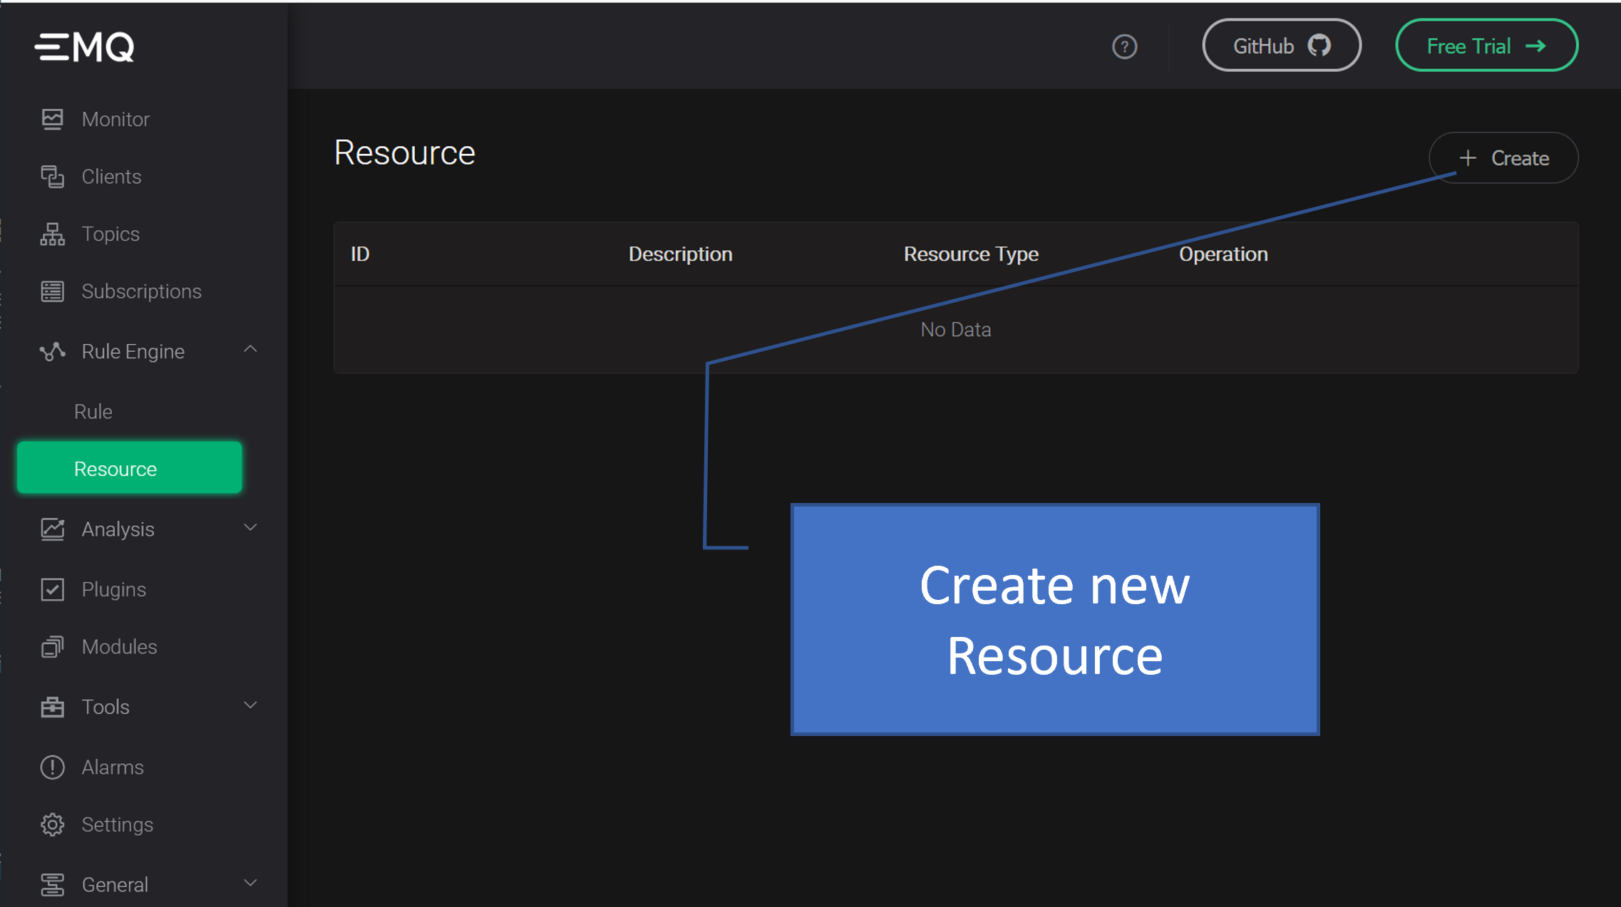Click the Topics hierarchy icon
The width and height of the screenshot is (1621, 907).
click(52, 234)
